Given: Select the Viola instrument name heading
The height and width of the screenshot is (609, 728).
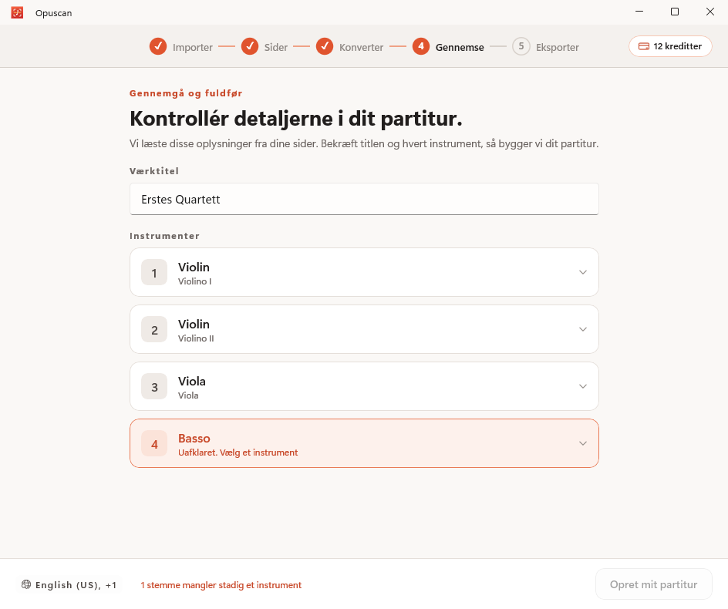Looking at the screenshot, I should tap(192, 382).
